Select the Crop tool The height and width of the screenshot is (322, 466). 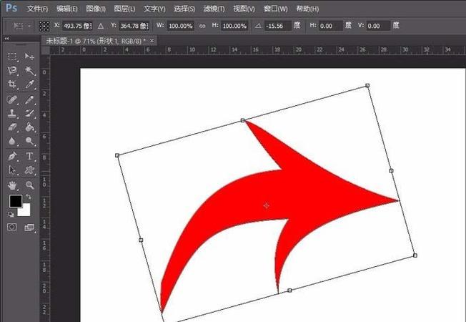point(12,84)
